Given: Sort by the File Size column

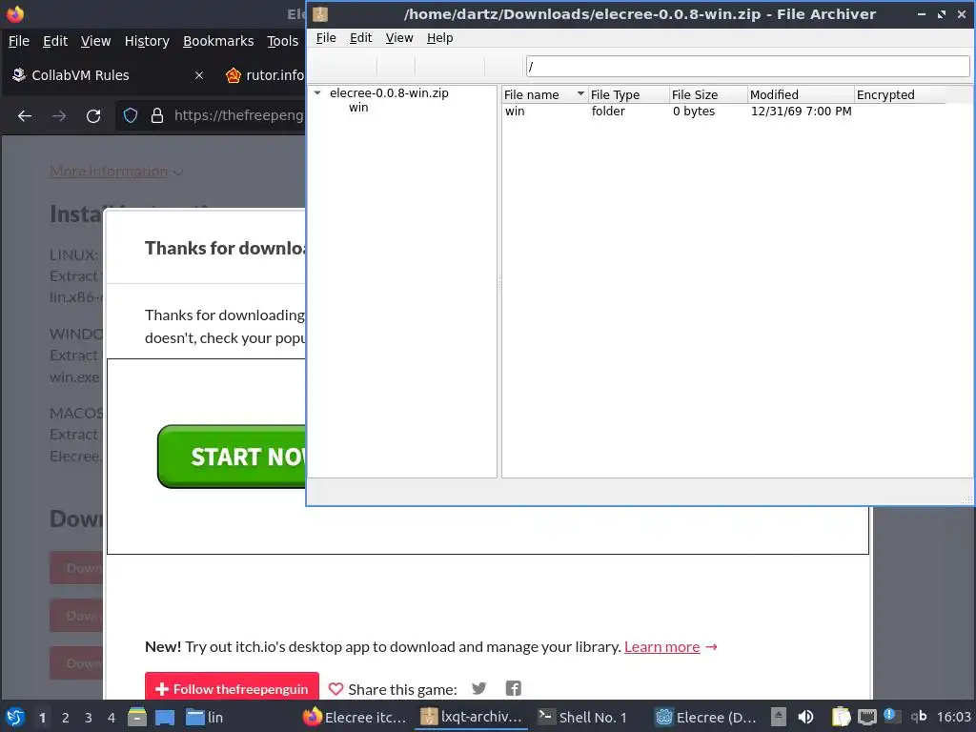Looking at the screenshot, I should coord(708,94).
